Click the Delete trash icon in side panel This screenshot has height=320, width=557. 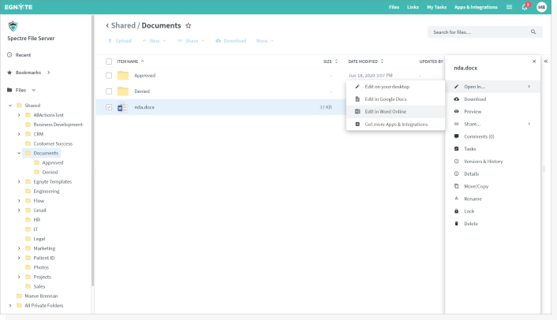point(457,224)
